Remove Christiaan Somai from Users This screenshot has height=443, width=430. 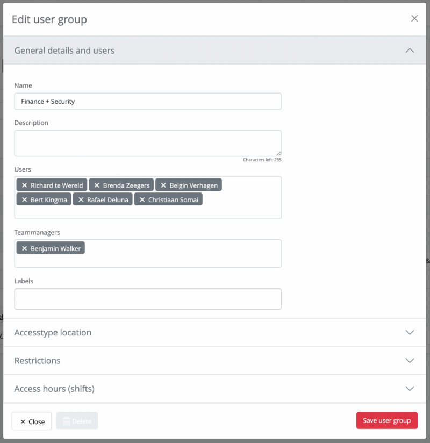(x=141, y=199)
